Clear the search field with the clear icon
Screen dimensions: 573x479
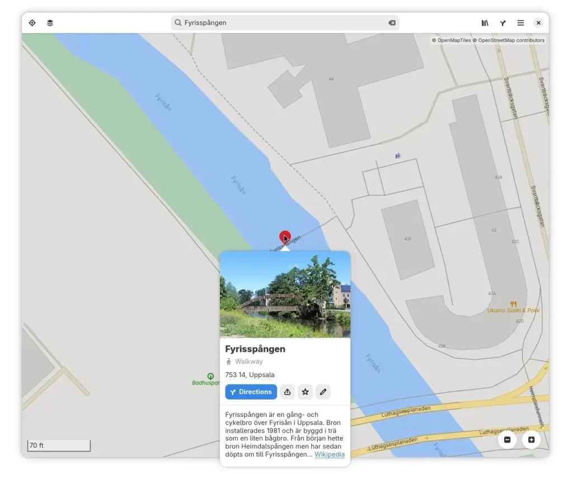392,23
